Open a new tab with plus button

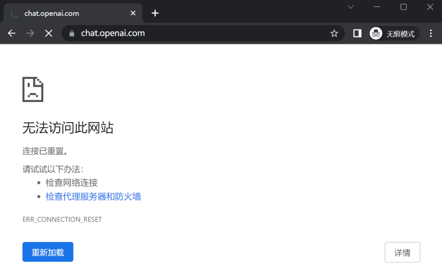(x=155, y=13)
